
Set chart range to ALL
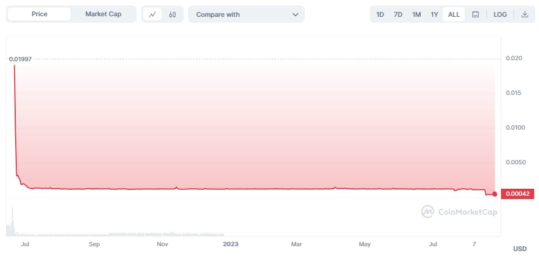click(x=454, y=15)
